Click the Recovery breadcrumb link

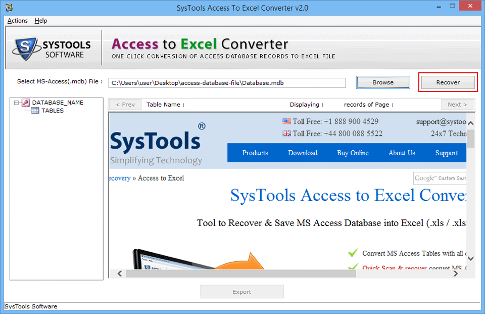point(119,178)
